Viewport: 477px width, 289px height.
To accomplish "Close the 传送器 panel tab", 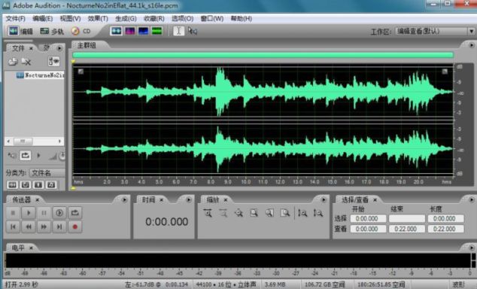I will pos(37,200).
